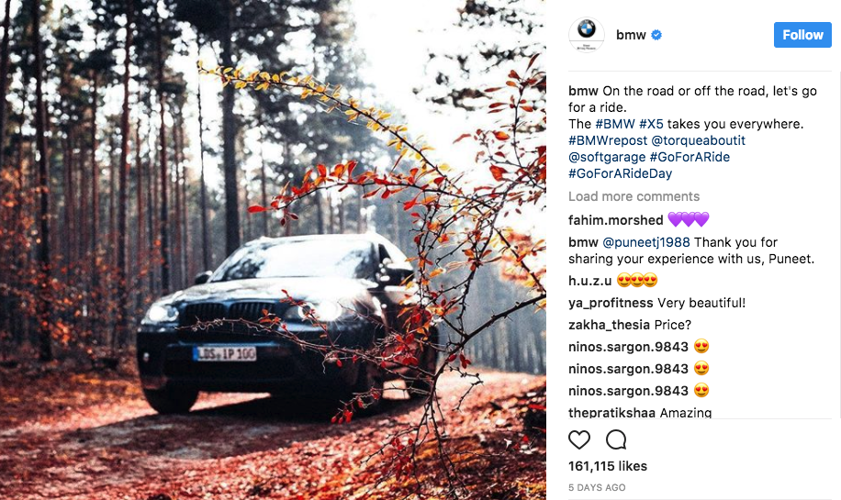Open the bmw username in header
Viewport: 841px width, 500px height.
(631, 35)
